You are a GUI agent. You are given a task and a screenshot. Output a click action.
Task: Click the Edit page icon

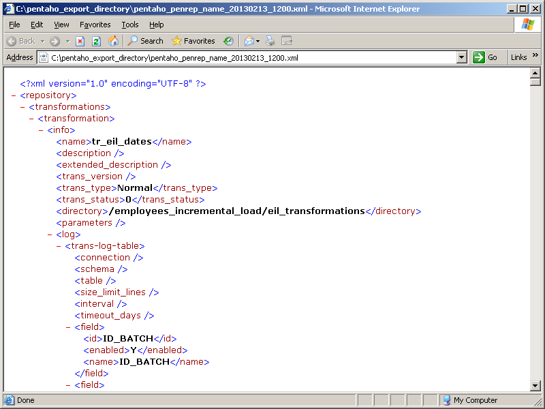click(287, 41)
